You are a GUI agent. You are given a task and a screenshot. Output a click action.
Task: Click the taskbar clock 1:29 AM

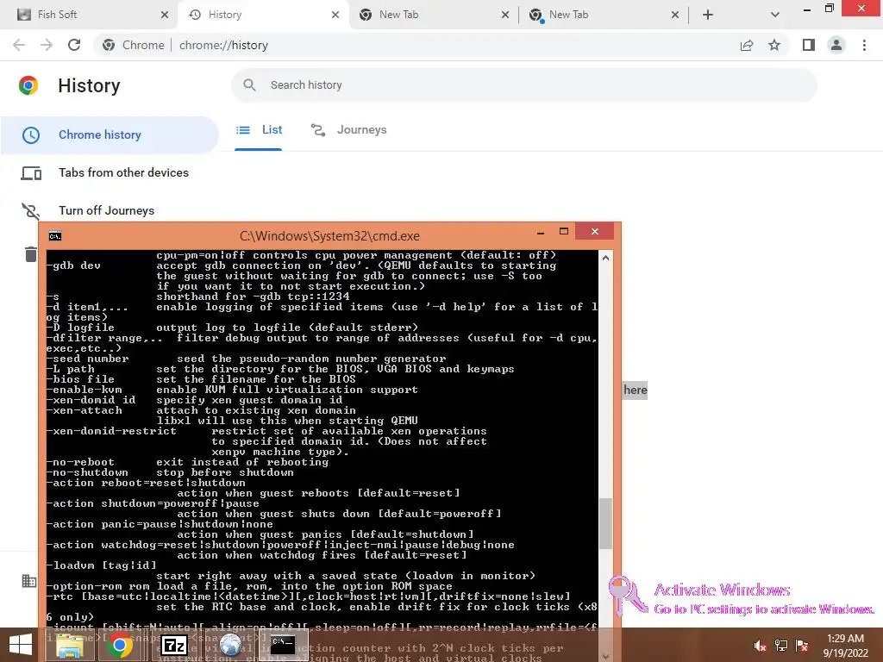[x=845, y=646]
